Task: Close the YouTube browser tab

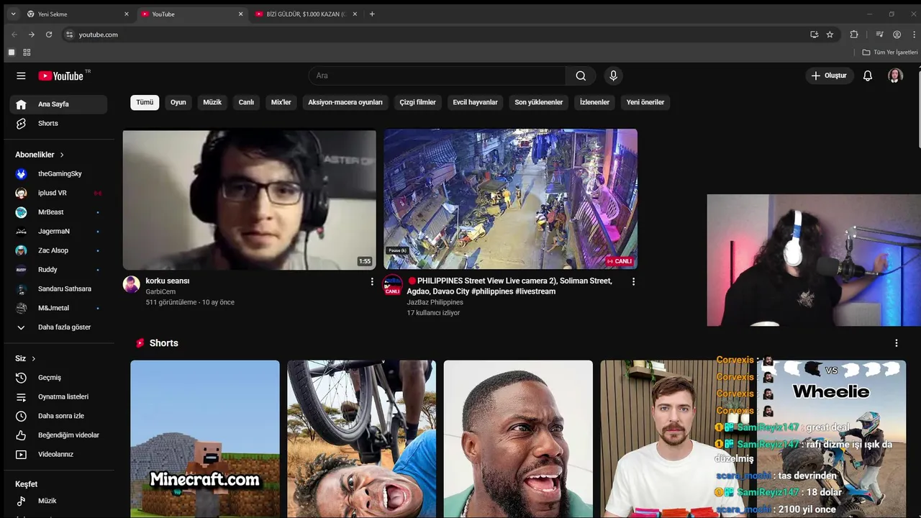Action: pyautogui.click(x=240, y=14)
